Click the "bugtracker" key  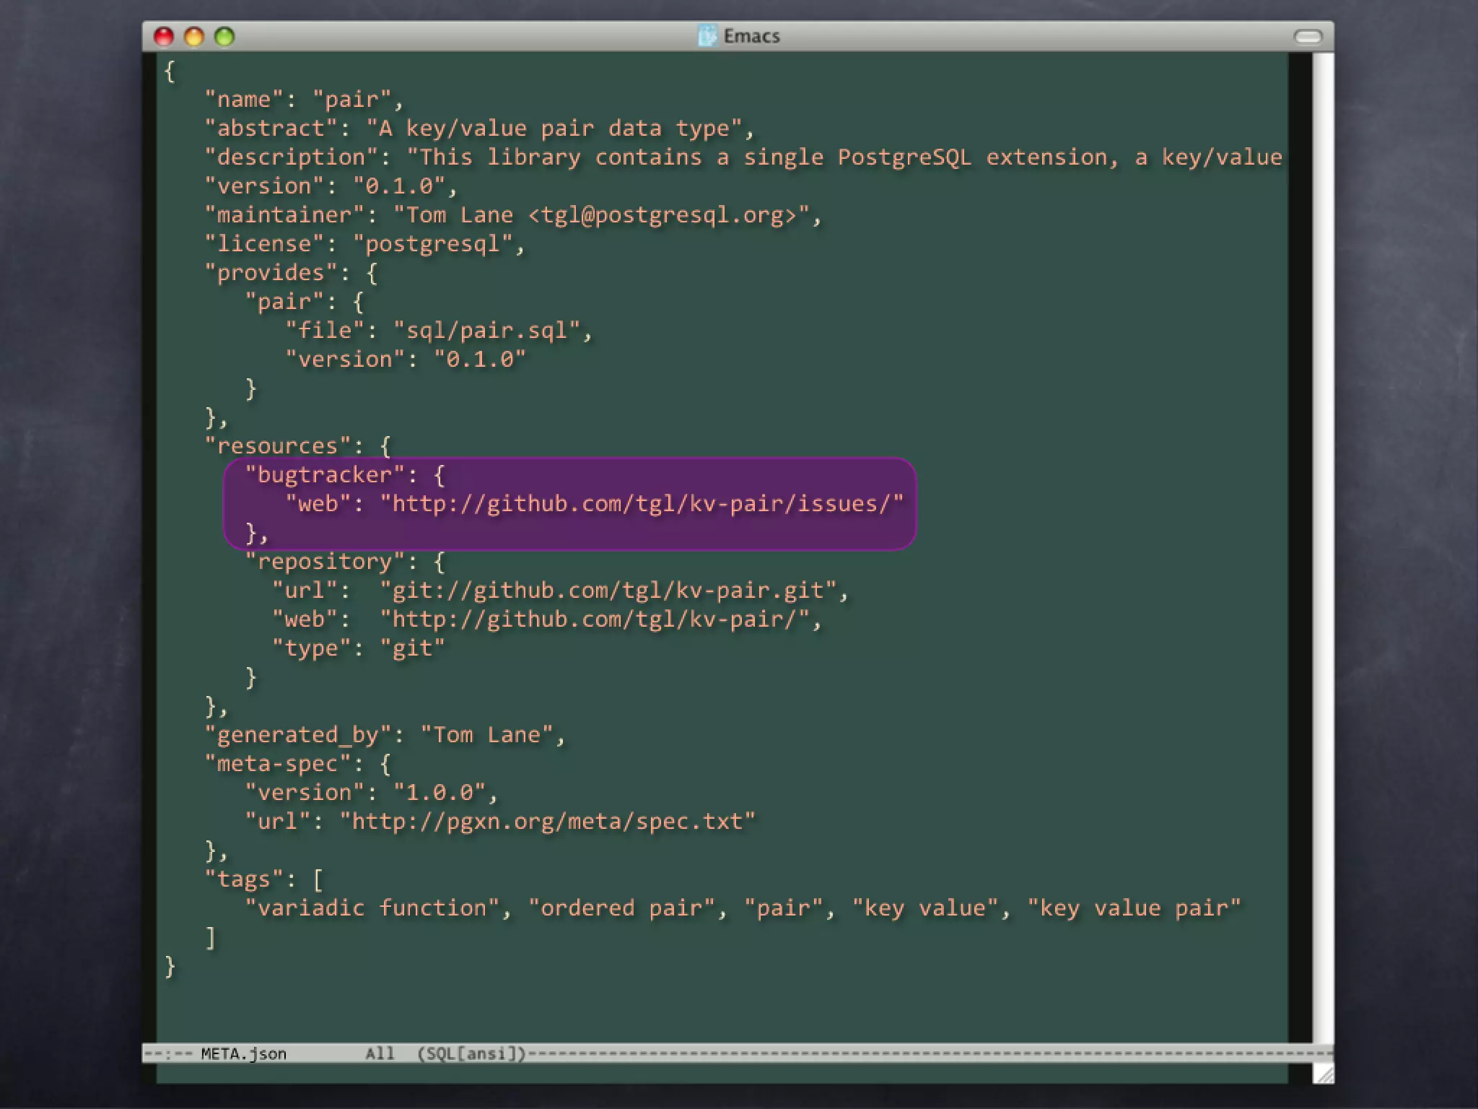pos(324,475)
